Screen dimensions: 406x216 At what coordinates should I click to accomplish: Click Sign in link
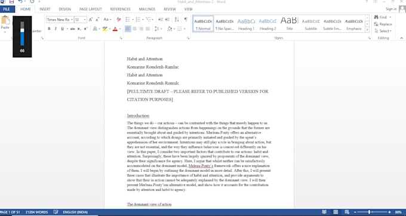[391, 9]
